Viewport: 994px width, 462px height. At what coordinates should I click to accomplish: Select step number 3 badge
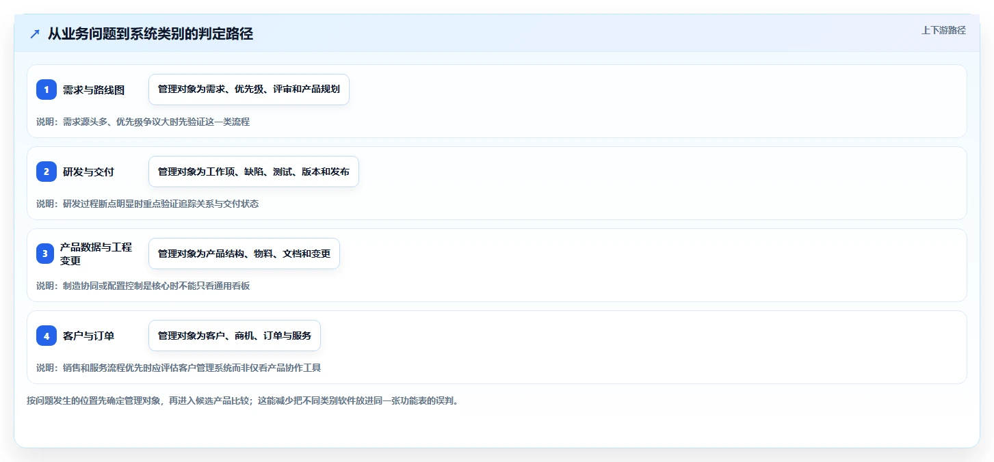pos(47,254)
